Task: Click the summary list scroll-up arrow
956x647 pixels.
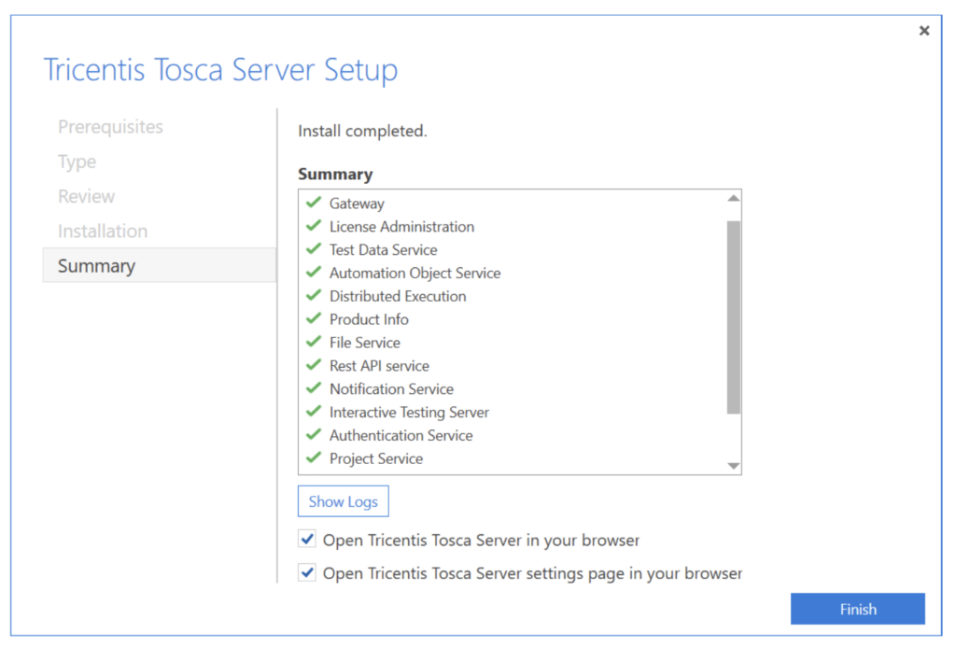Action: [x=734, y=198]
